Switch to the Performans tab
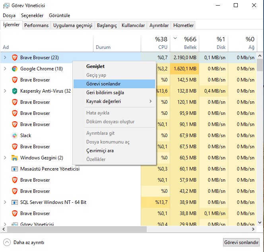The image size is (264, 252). [x=36, y=25]
